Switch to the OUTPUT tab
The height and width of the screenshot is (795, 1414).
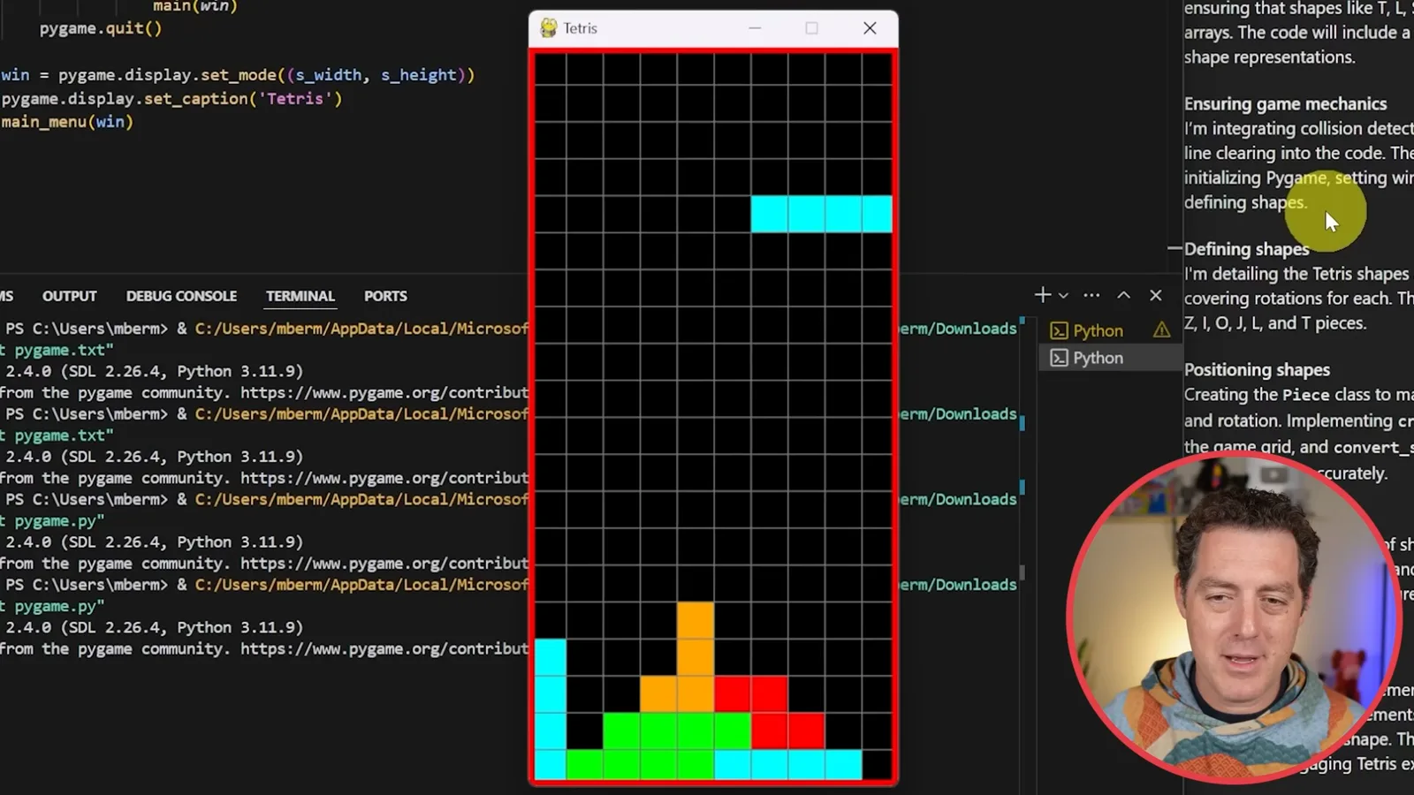[x=69, y=296]
